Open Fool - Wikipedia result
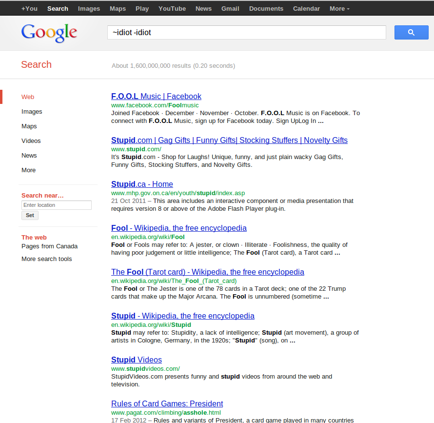 pyautogui.click(x=179, y=228)
